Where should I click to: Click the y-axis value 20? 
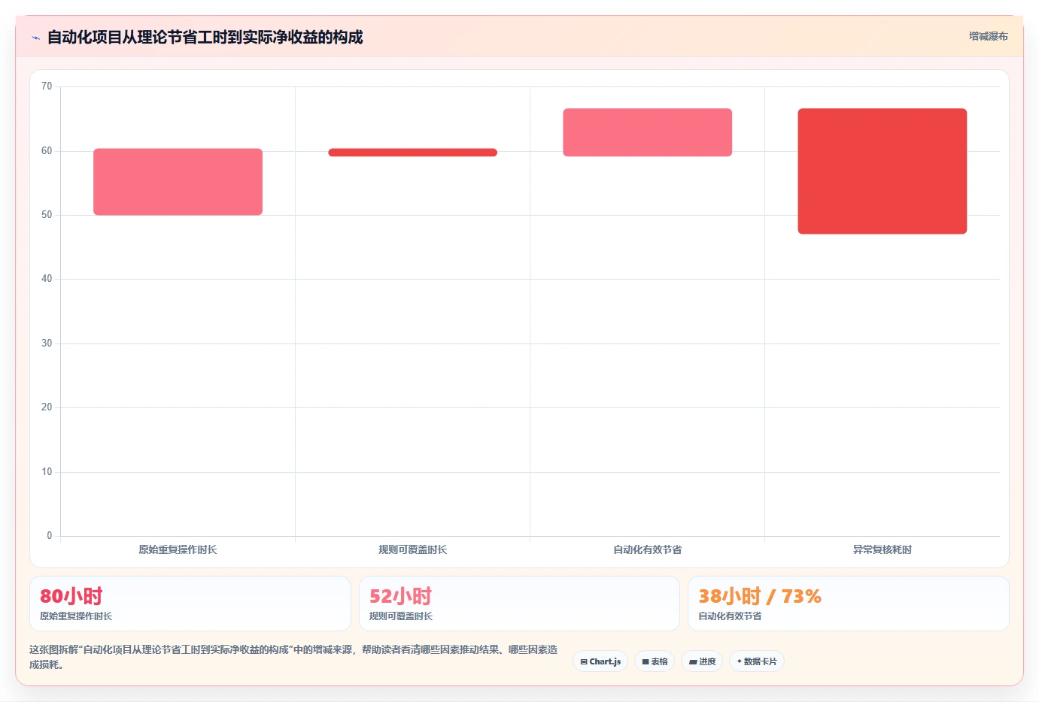[x=47, y=407]
